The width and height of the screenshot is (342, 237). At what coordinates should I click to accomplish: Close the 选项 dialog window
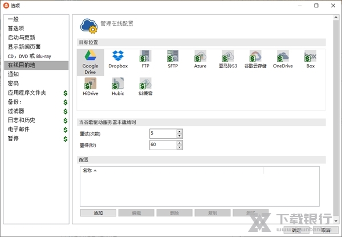(333, 6)
